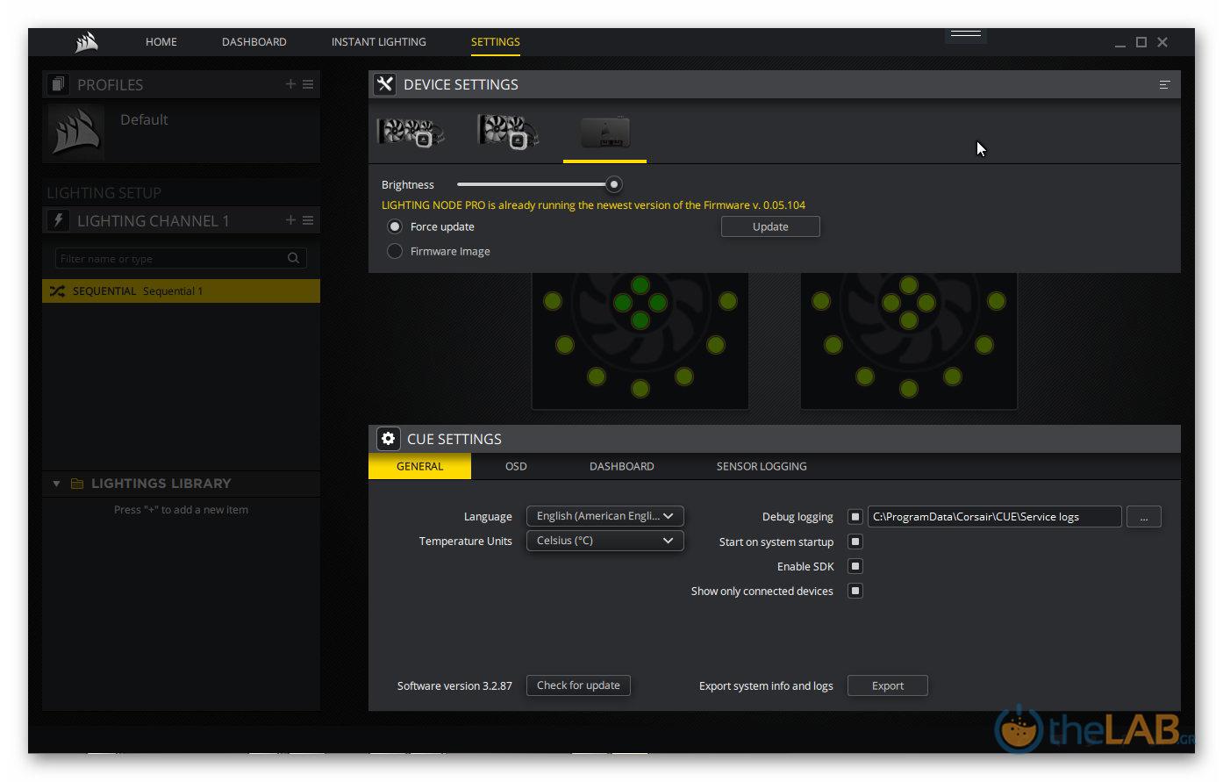Select the GENERAL tab in CUE Settings
1223x782 pixels.
419,466
